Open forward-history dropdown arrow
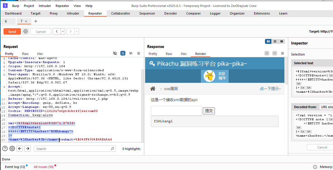Image resolution: width=333 pixels, height=170 pixels. 77,31
